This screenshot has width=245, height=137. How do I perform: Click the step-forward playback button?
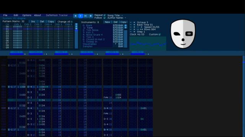pos(86,16)
